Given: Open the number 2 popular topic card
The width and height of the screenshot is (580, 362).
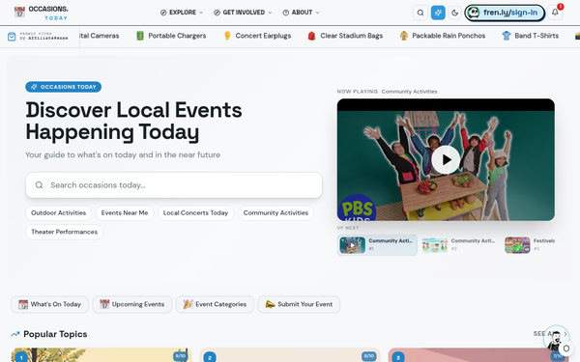Looking at the screenshot, I should pos(290,355).
